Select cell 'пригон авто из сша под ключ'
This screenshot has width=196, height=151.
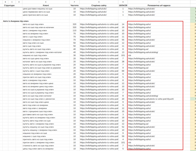click(x=37, y=77)
